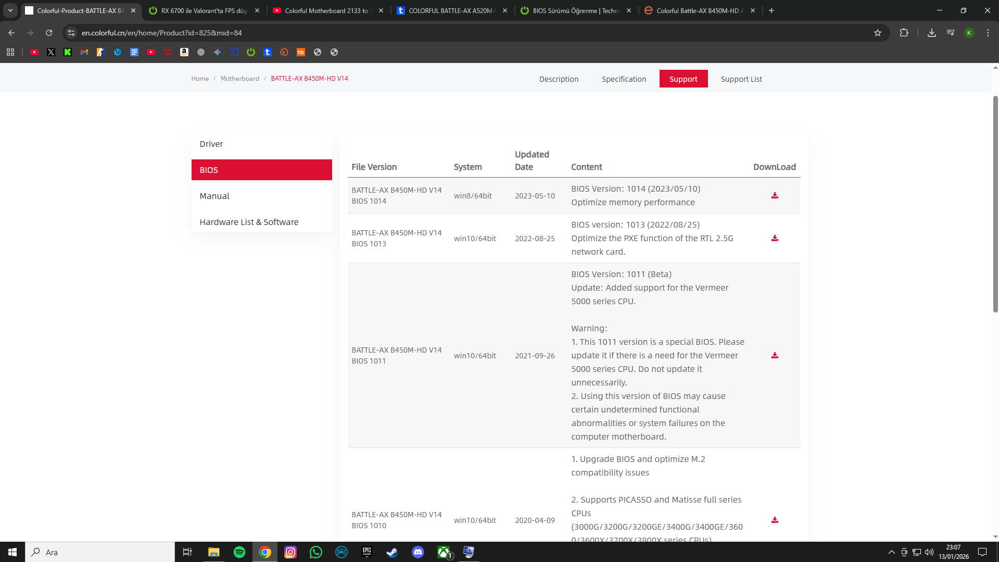Download BIOS 1010 file
The image size is (999, 562).
(x=775, y=520)
